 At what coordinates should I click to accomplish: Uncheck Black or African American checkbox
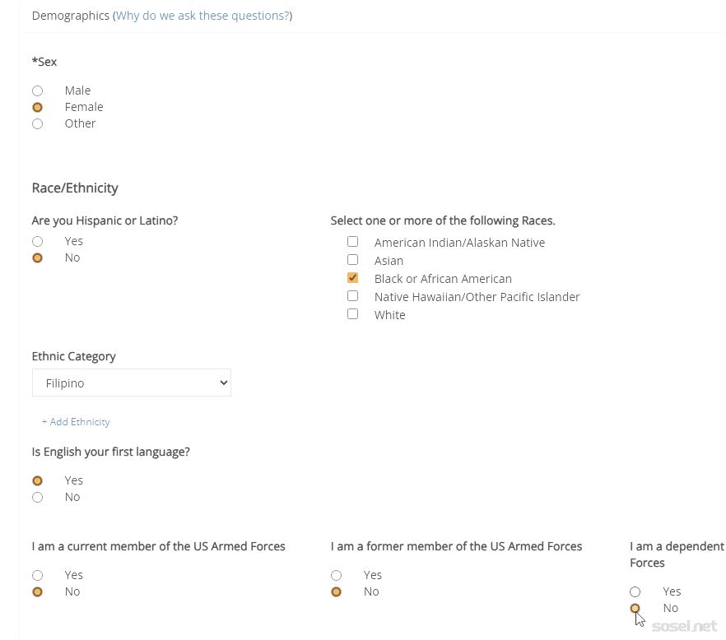coord(352,278)
